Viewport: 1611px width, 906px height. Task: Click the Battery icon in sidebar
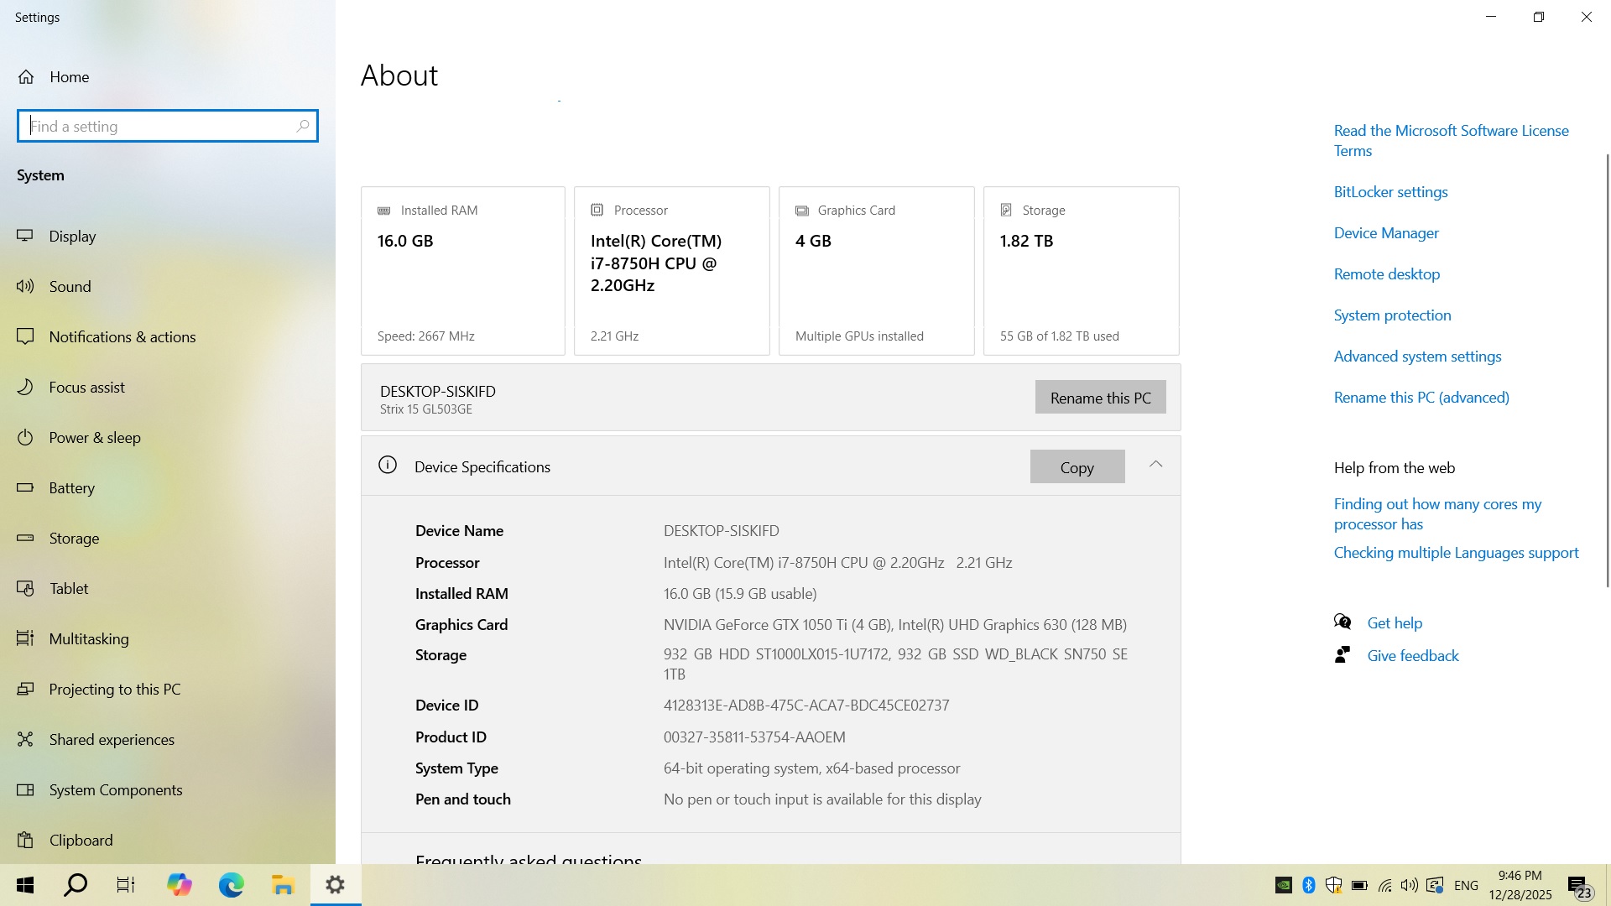tap(25, 488)
